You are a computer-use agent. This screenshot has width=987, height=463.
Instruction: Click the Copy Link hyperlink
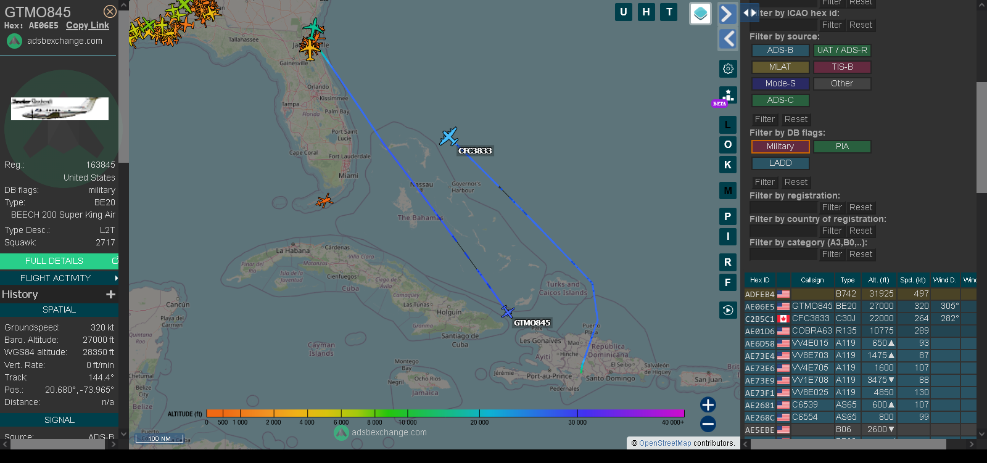click(x=88, y=25)
